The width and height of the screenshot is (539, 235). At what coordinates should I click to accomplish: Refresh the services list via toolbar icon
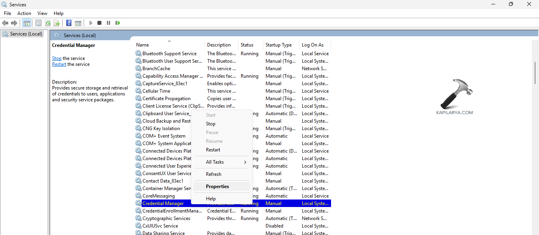[x=48, y=23]
